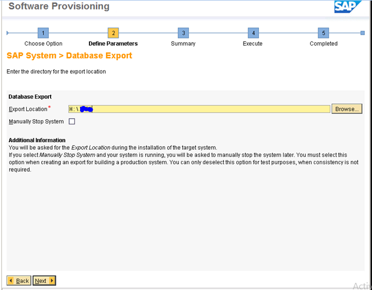
Task: Click the SAP logo
Action: coord(347,7)
